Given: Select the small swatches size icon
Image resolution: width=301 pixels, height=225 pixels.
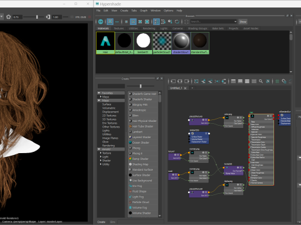Looking at the screenshot, I should coord(126,22).
